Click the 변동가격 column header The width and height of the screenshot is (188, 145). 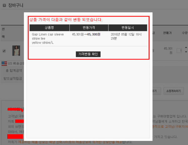tap(89, 28)
